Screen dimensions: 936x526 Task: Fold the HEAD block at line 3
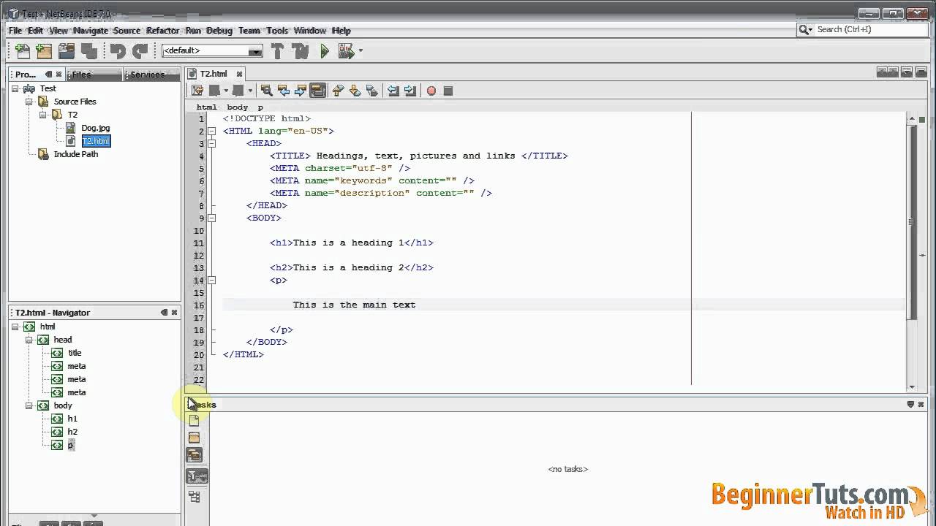212,144
